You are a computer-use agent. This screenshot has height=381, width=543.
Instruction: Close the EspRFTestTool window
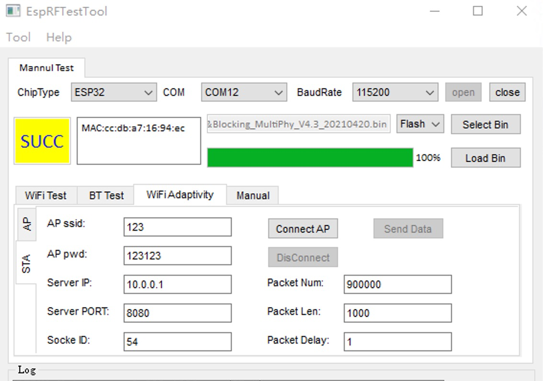[521, 11]
